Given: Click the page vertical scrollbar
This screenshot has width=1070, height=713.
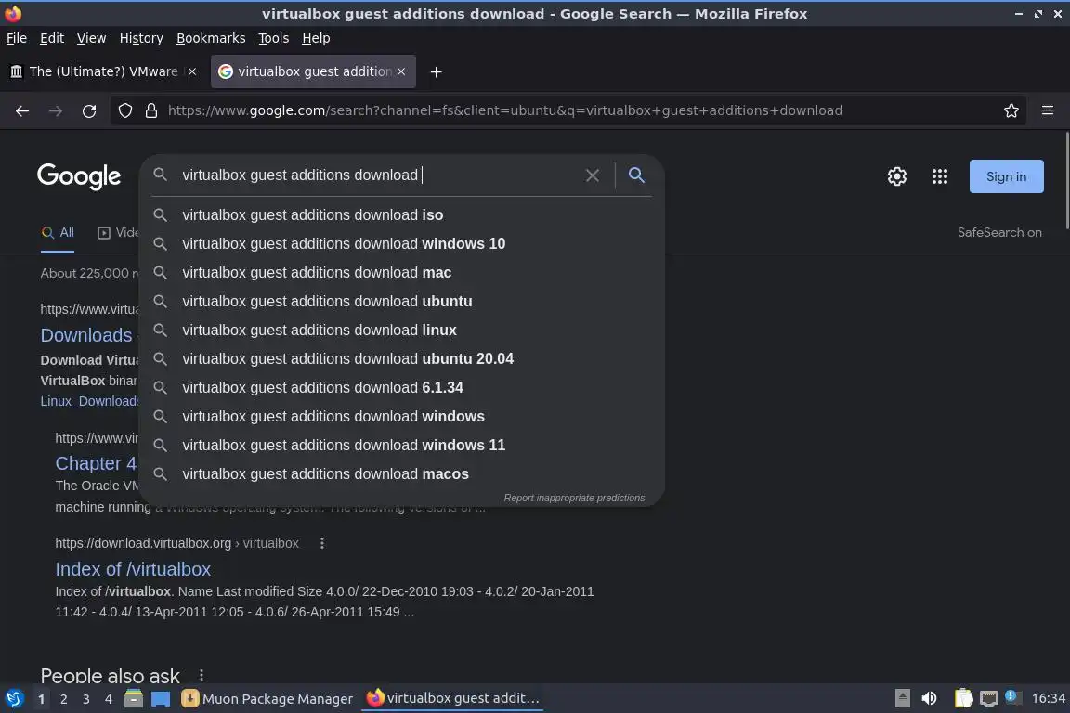Looking at the screenshot, I should pyautogui.click(x=1066, y=181).
